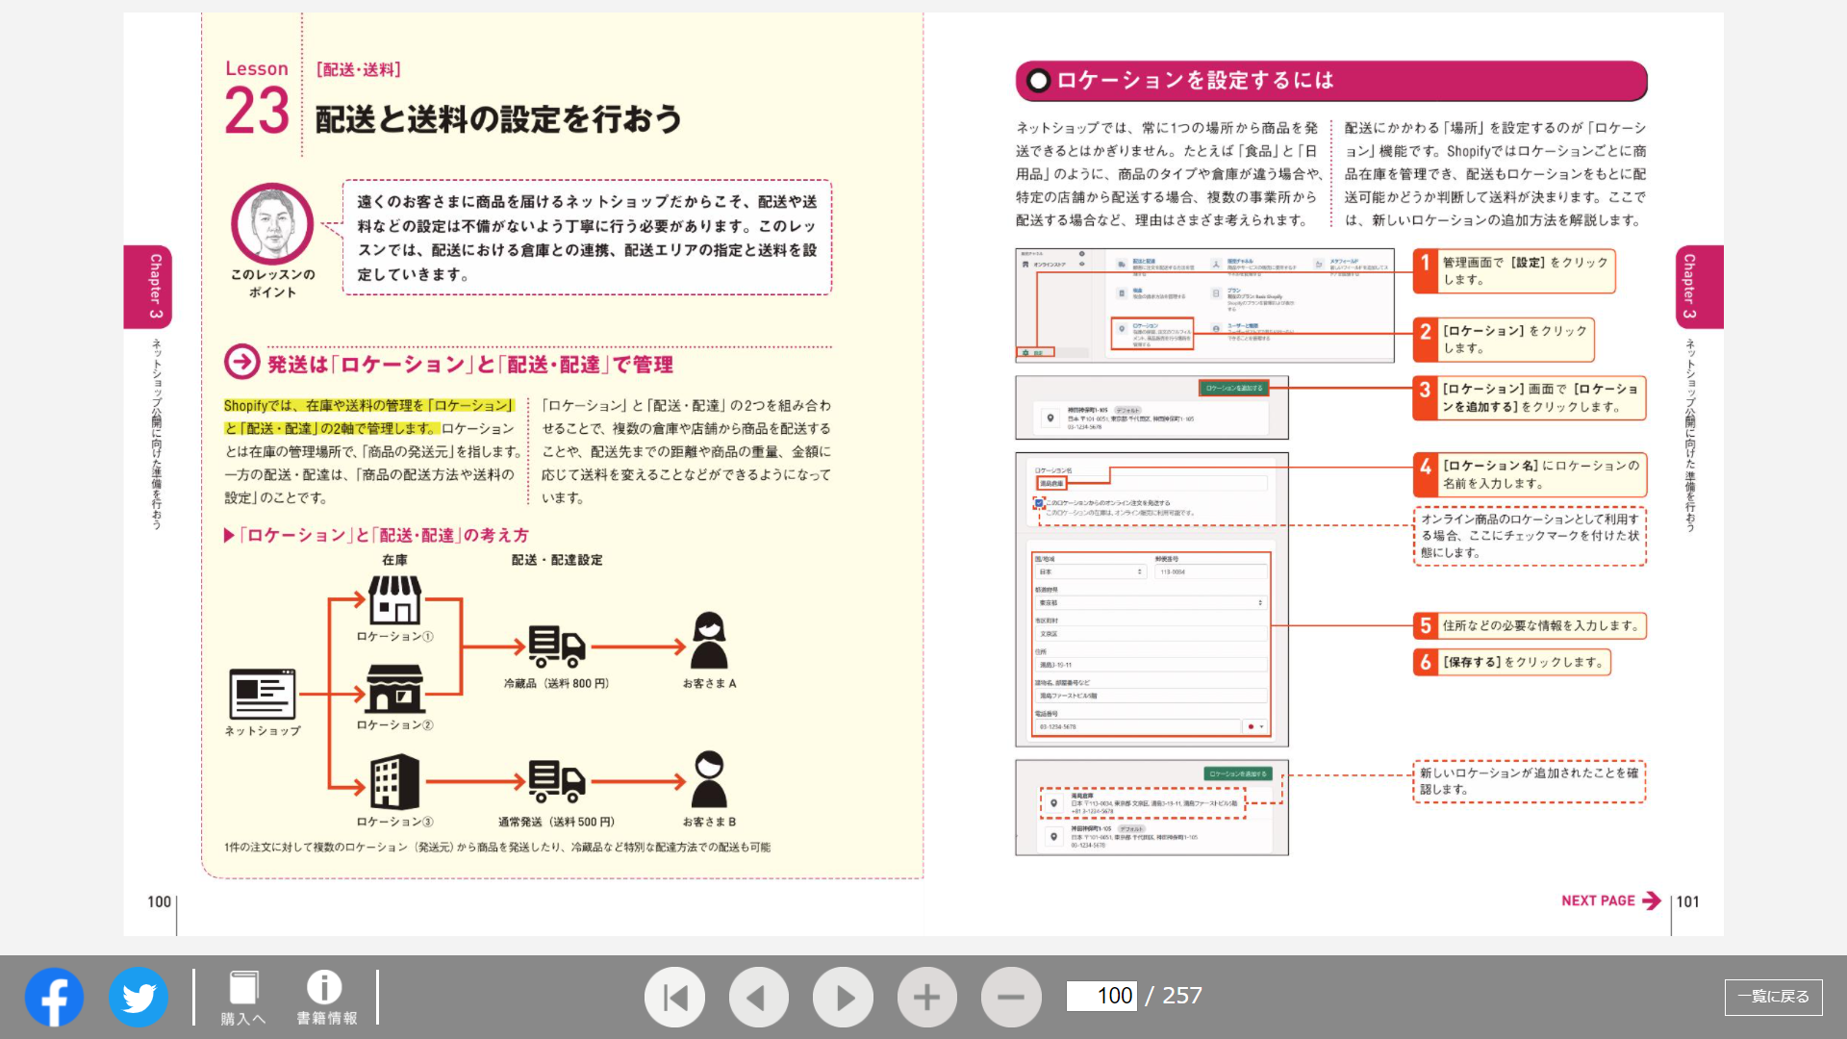Image resolution: width=1847 pixels, height=1039 pixels.
Task: Go to the previous page
Action: click(x=759, y=997)
